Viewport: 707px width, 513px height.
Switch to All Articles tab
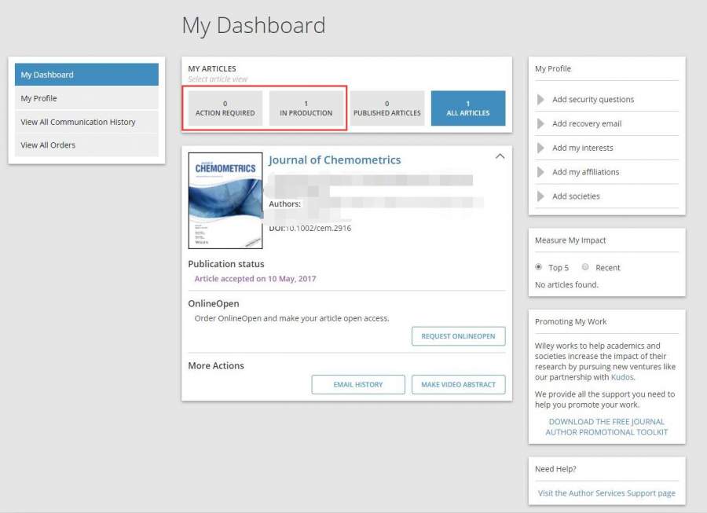(x=468, y=108)
